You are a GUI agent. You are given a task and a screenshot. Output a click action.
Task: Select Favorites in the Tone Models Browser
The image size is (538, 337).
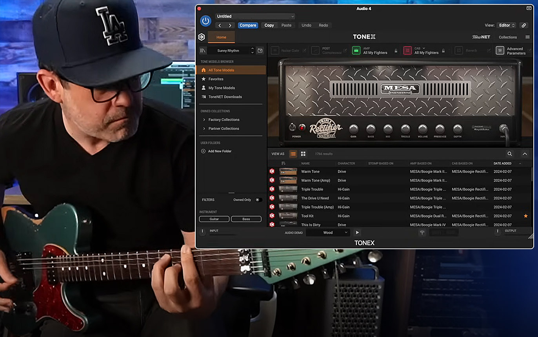pyautogui.click(x=216, y=79)
